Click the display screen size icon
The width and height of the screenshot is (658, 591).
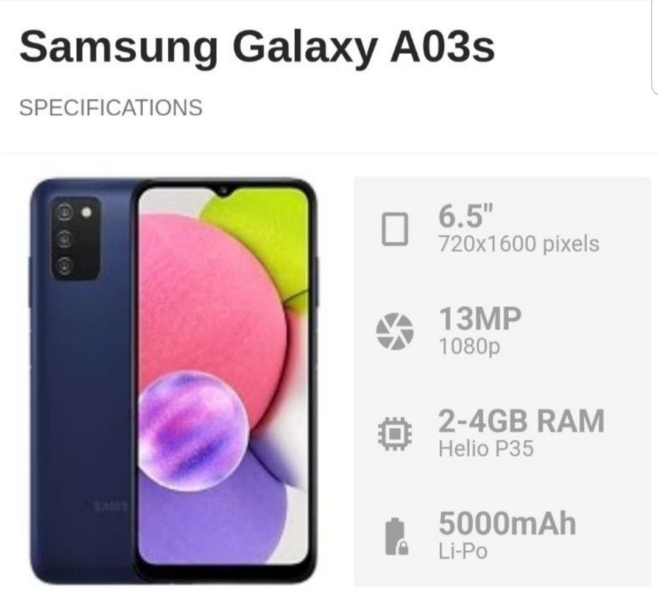click(x=394, y=229)
